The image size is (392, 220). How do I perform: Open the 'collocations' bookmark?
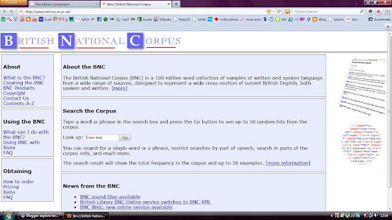[226, 19]
